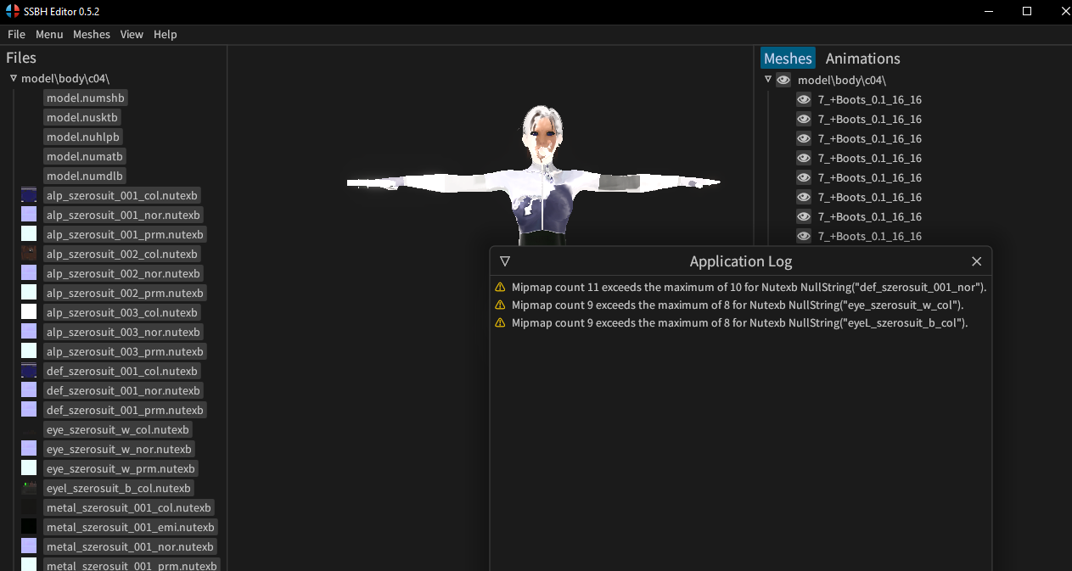Click the warning icon beside the mipmap count 11 message
1072x571 pixels.
(500, 287)
